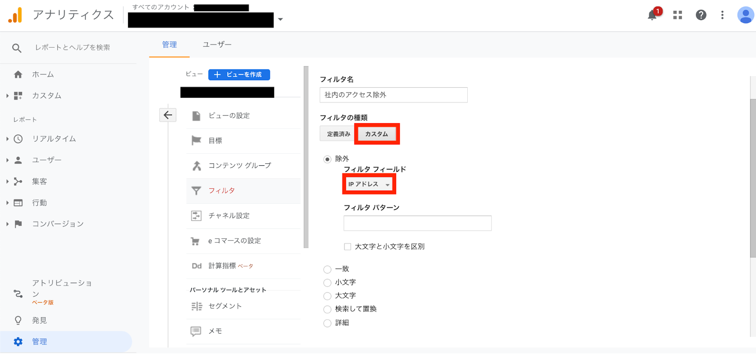Click the help question mark icon
Image resolution: width=756 pixels, height=354 pixels.
[701, 15]
